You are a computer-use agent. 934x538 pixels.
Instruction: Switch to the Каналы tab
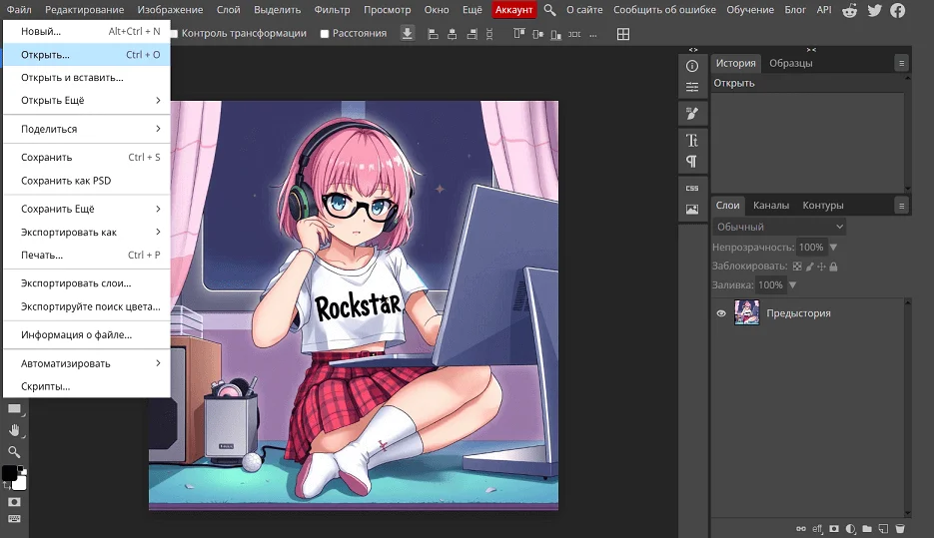pos(770,206)
